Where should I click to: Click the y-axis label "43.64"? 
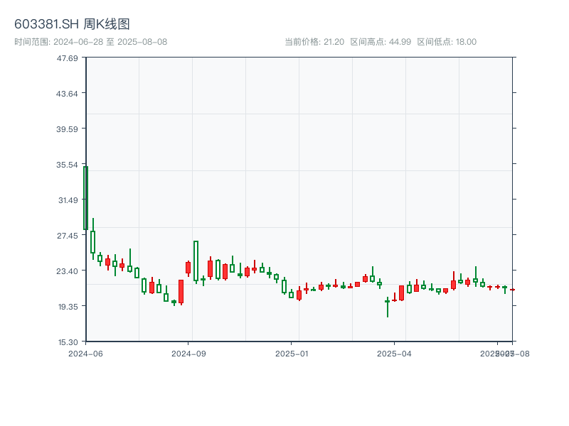(67, 94)
